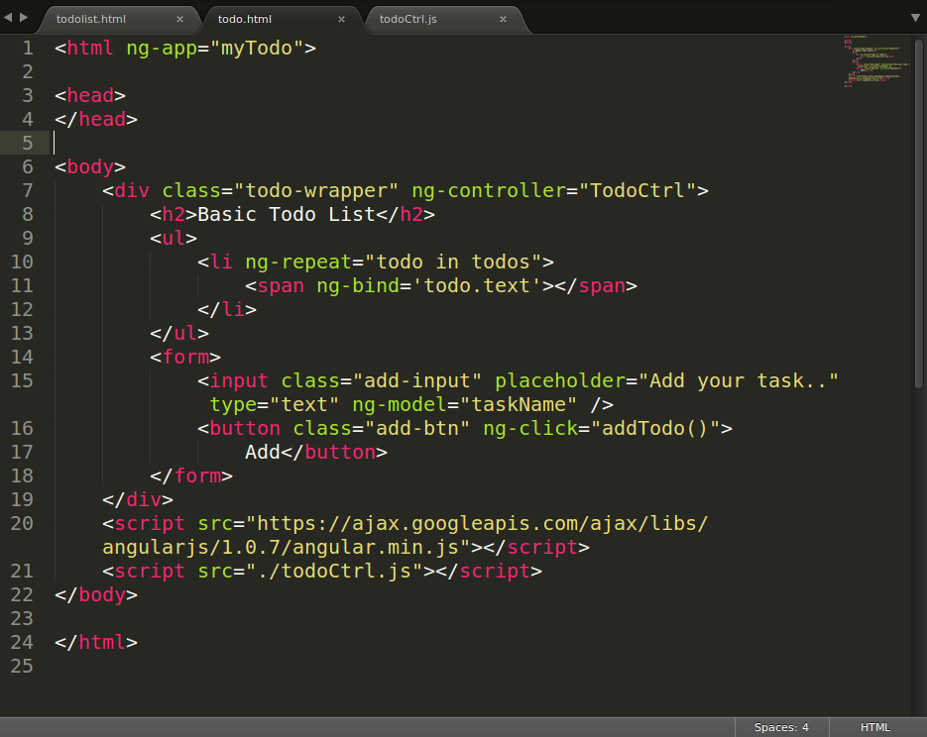Open the tab list dropdown arrow
The height and width of the screenshot is (737, 927).
pos(916,18)
